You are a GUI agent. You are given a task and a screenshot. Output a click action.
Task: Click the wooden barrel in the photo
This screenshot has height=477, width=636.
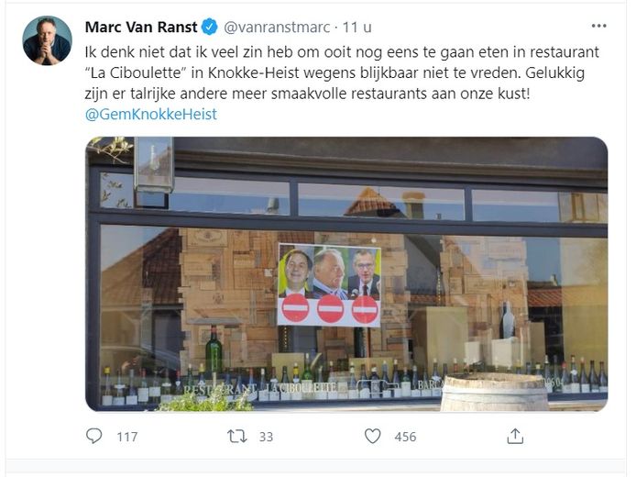[495, 393]
